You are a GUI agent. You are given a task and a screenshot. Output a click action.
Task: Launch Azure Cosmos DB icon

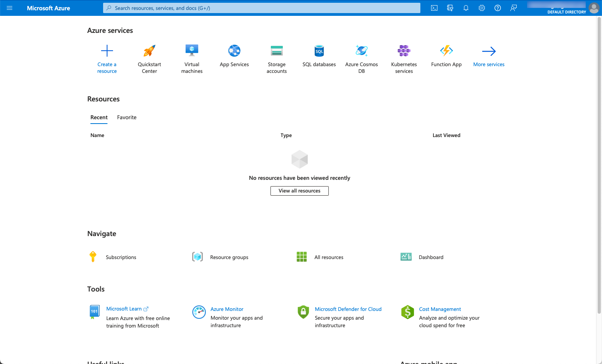[361, 51]
